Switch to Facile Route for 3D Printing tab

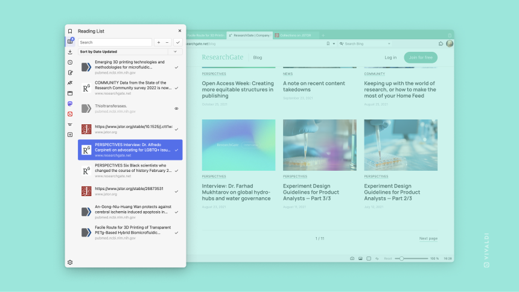click(206, 36)
